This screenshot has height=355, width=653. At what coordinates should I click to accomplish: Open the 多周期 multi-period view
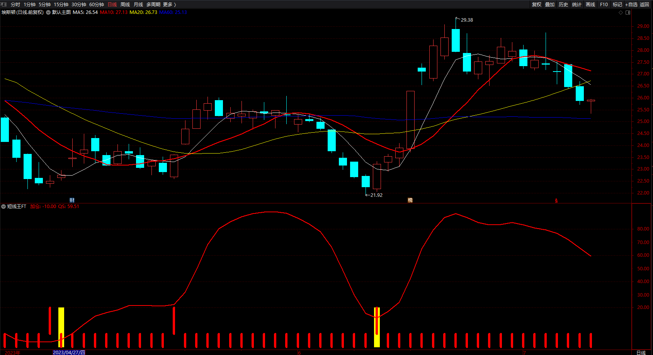point(153,5)
